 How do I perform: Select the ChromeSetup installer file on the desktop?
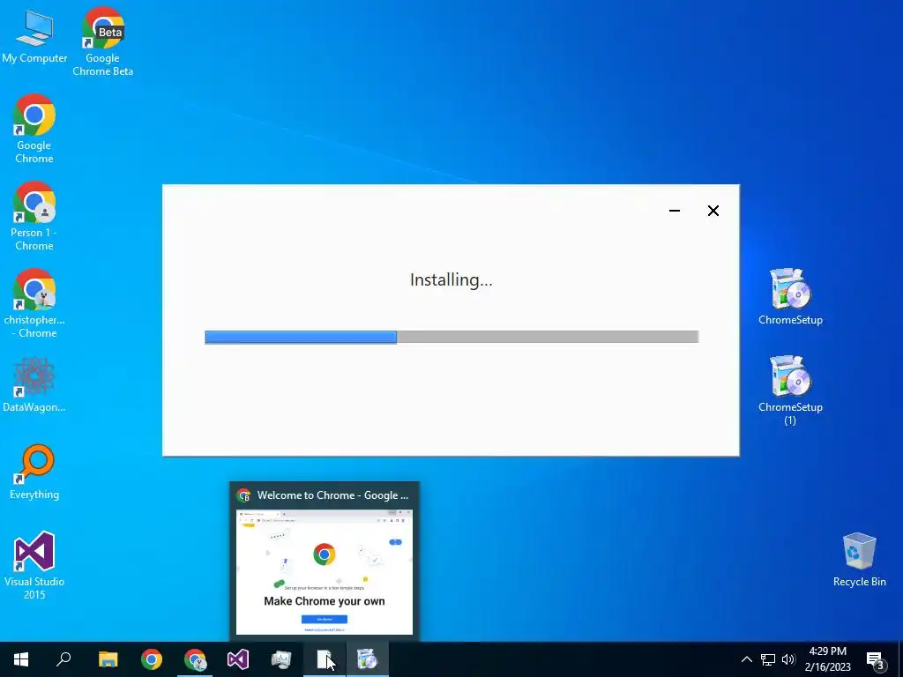point(790,297)
